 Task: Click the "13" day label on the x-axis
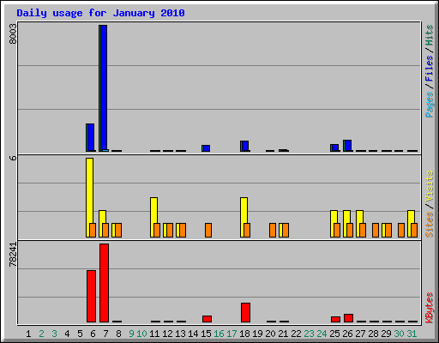pos(180,334)
